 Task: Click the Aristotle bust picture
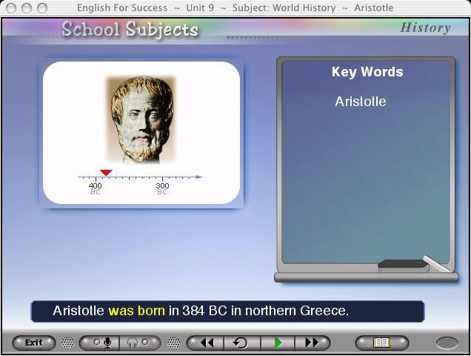click(x=141, y=119)
